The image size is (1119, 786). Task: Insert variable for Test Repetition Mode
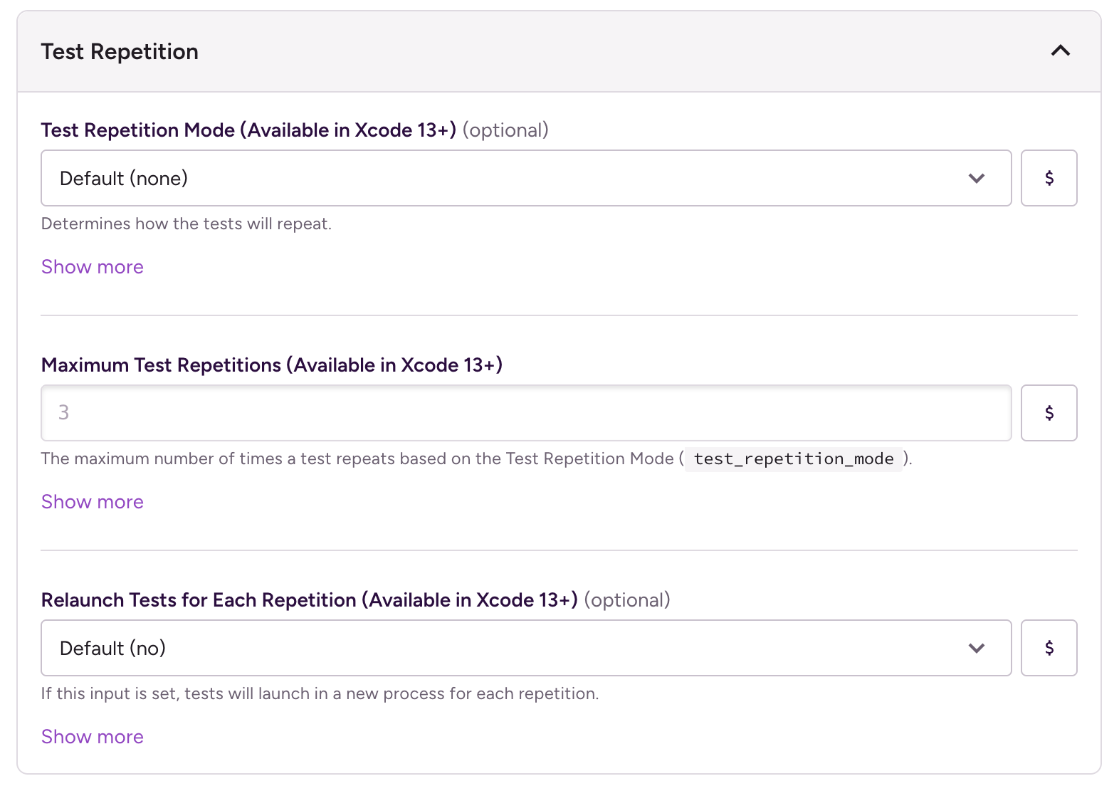tap(1049, 178)
